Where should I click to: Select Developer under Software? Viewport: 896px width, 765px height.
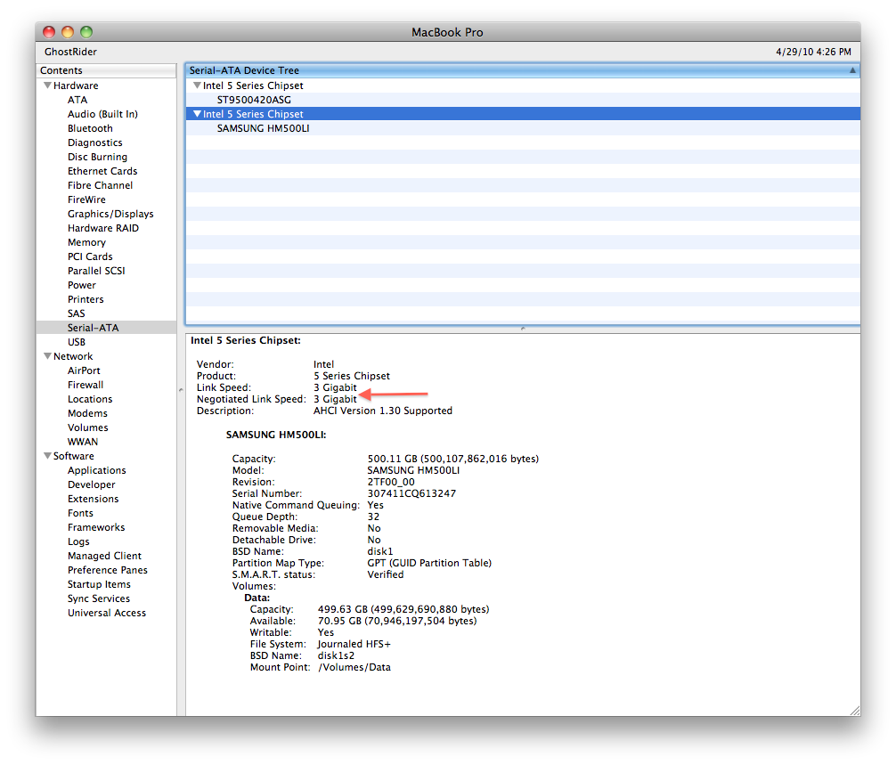point(92,484)
